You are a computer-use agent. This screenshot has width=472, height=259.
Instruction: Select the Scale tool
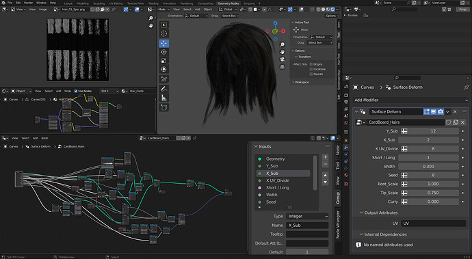click(x=163, y=60)
